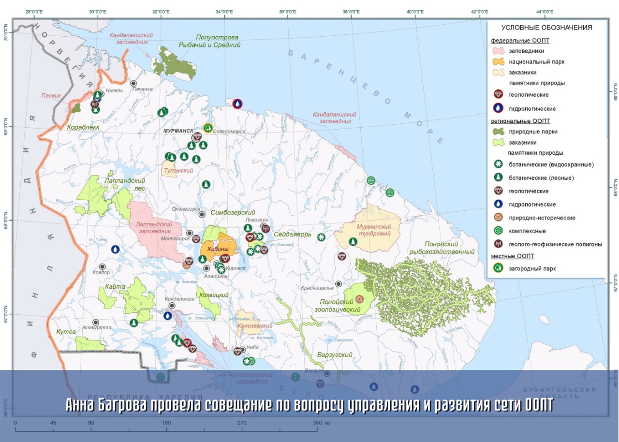Click the hydrological marker northwest of Ковдор

click(x=115, y=250)
